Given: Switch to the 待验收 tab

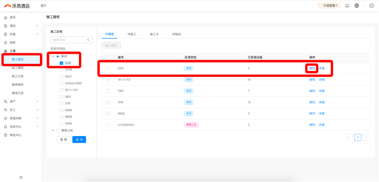Looking at the screenshot, I should click(x=176, y=34).
